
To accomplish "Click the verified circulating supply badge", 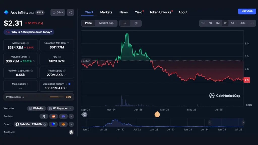I will coord(70,84).
